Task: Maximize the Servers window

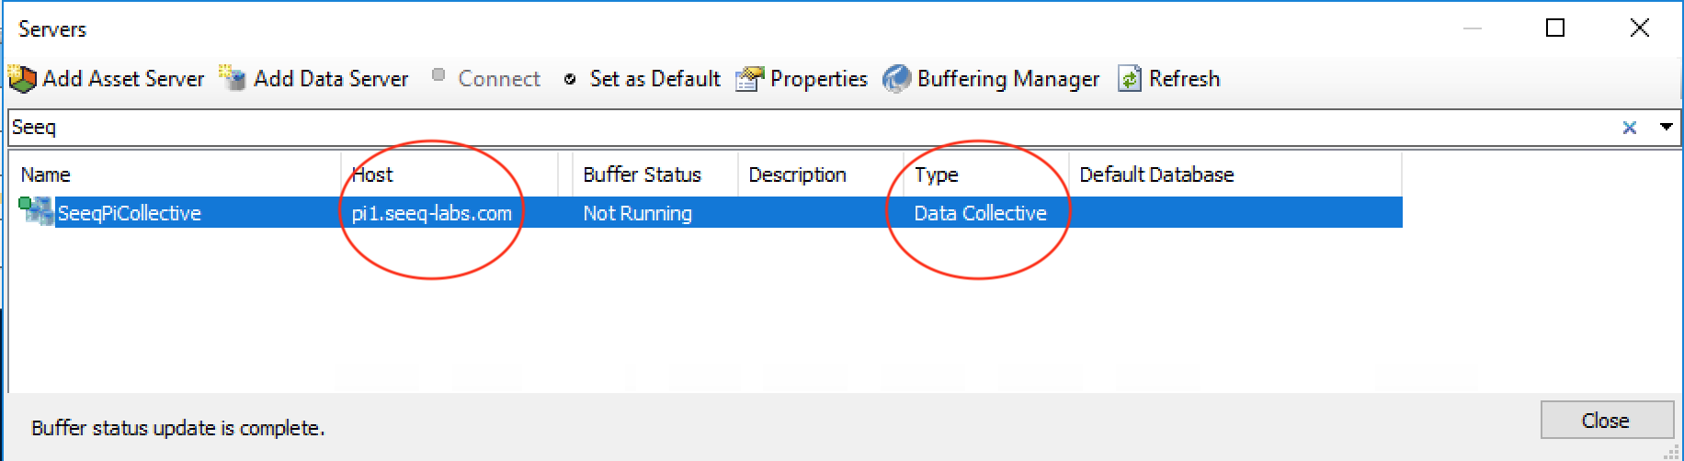Action: (x=1555, y=28)
